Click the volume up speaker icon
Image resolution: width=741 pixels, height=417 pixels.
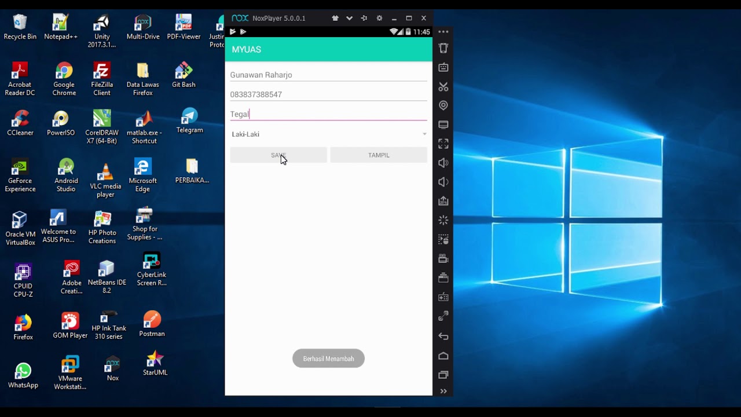point(443,163)
